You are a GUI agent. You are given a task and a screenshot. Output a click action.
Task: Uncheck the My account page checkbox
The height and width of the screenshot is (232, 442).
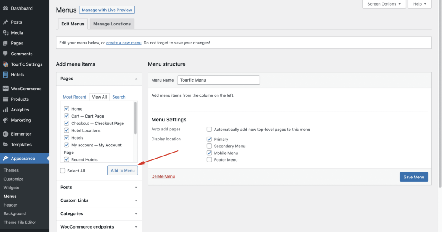click(66, 145)
